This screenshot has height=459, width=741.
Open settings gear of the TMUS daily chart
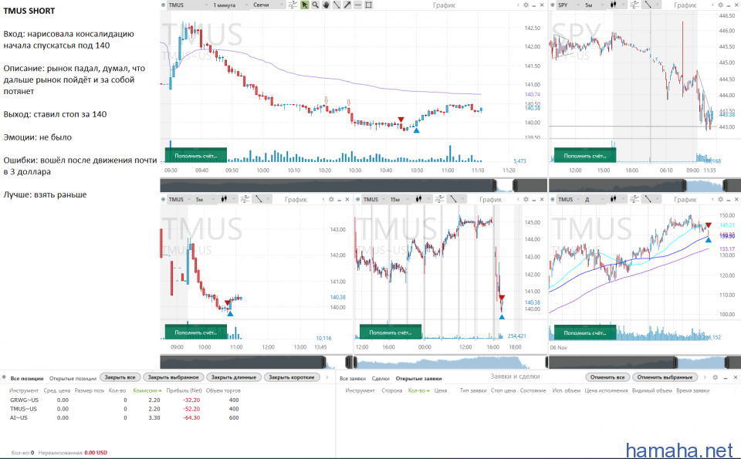(x=721, y=199)
